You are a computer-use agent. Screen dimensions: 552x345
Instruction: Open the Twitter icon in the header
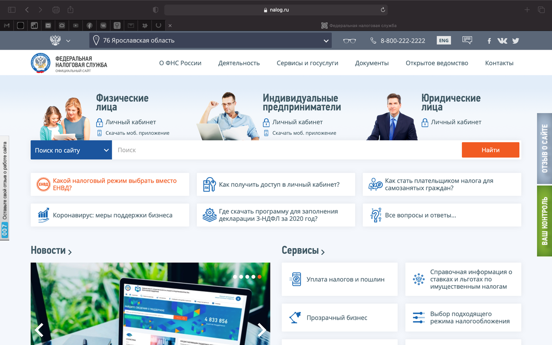[x=515, y=40]
